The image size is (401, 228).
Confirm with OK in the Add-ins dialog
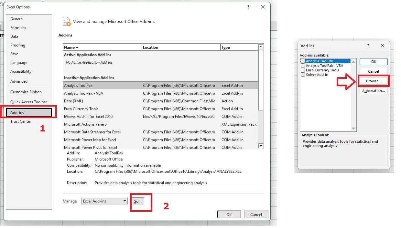coord(374,62)
